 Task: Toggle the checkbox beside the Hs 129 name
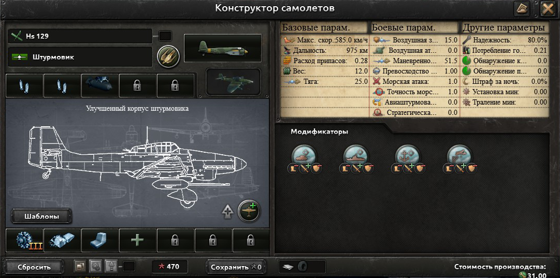coord(165,36)
